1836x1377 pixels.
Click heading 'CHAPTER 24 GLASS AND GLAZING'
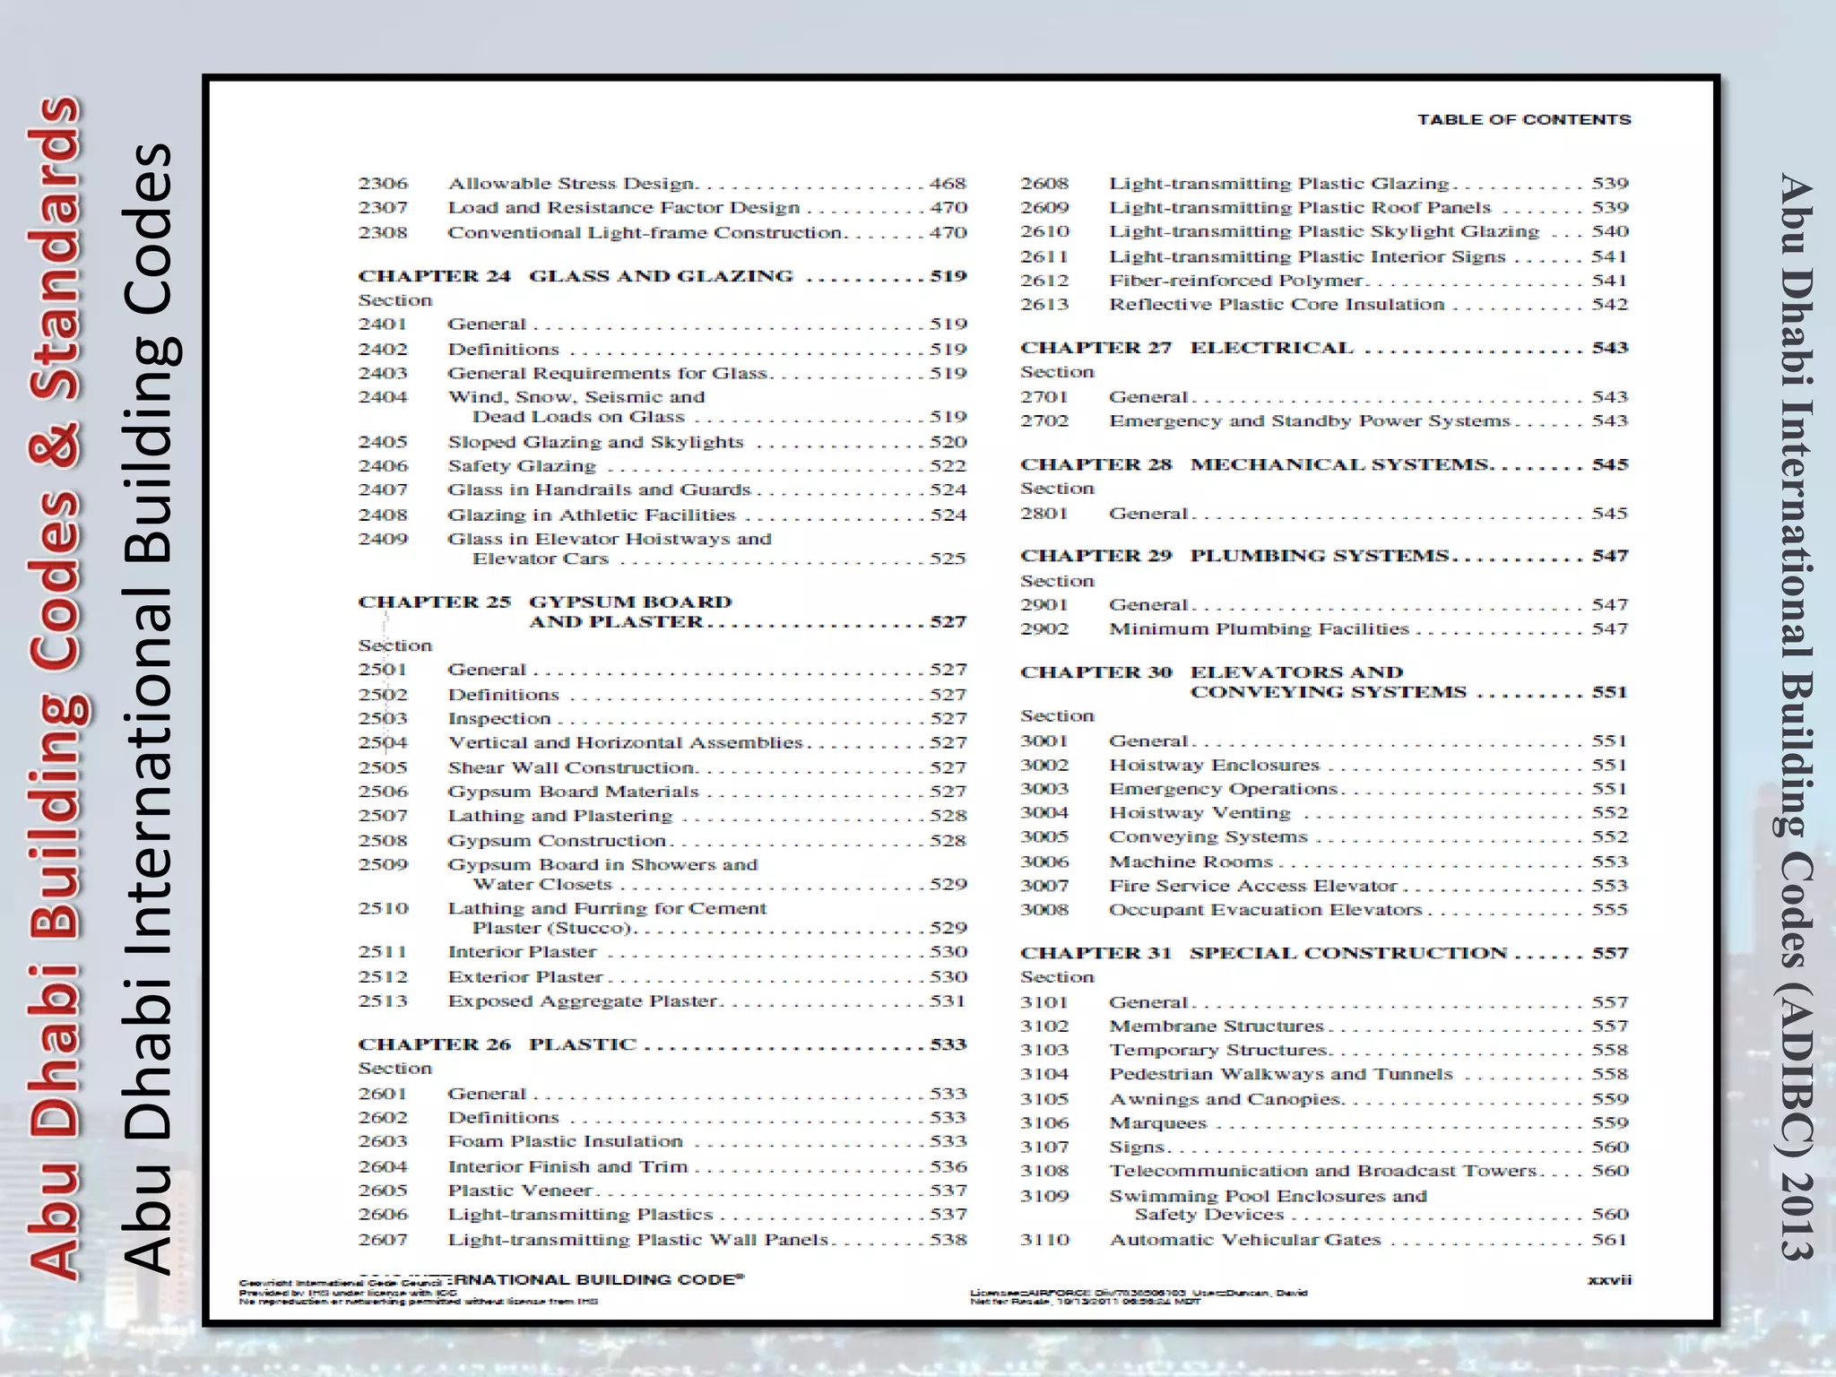(663, 275)
